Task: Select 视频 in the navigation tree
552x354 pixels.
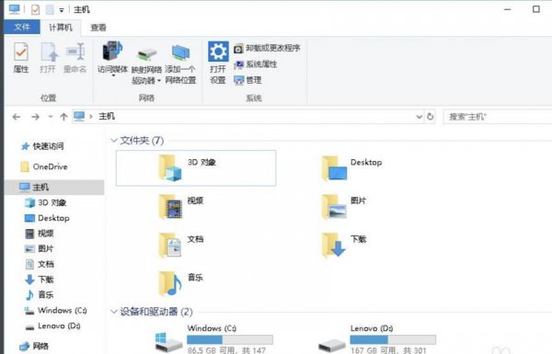Action: pyautogui.click(x=39, y=234)
